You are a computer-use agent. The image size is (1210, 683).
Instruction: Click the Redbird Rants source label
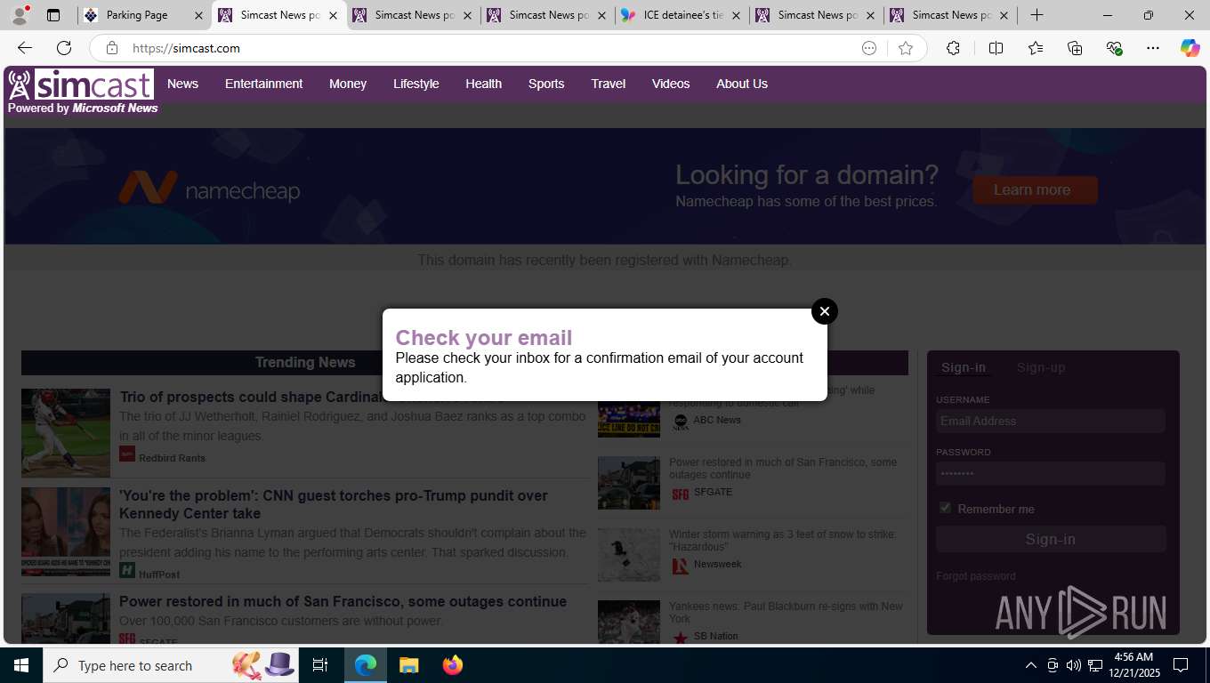coord(172,458)
